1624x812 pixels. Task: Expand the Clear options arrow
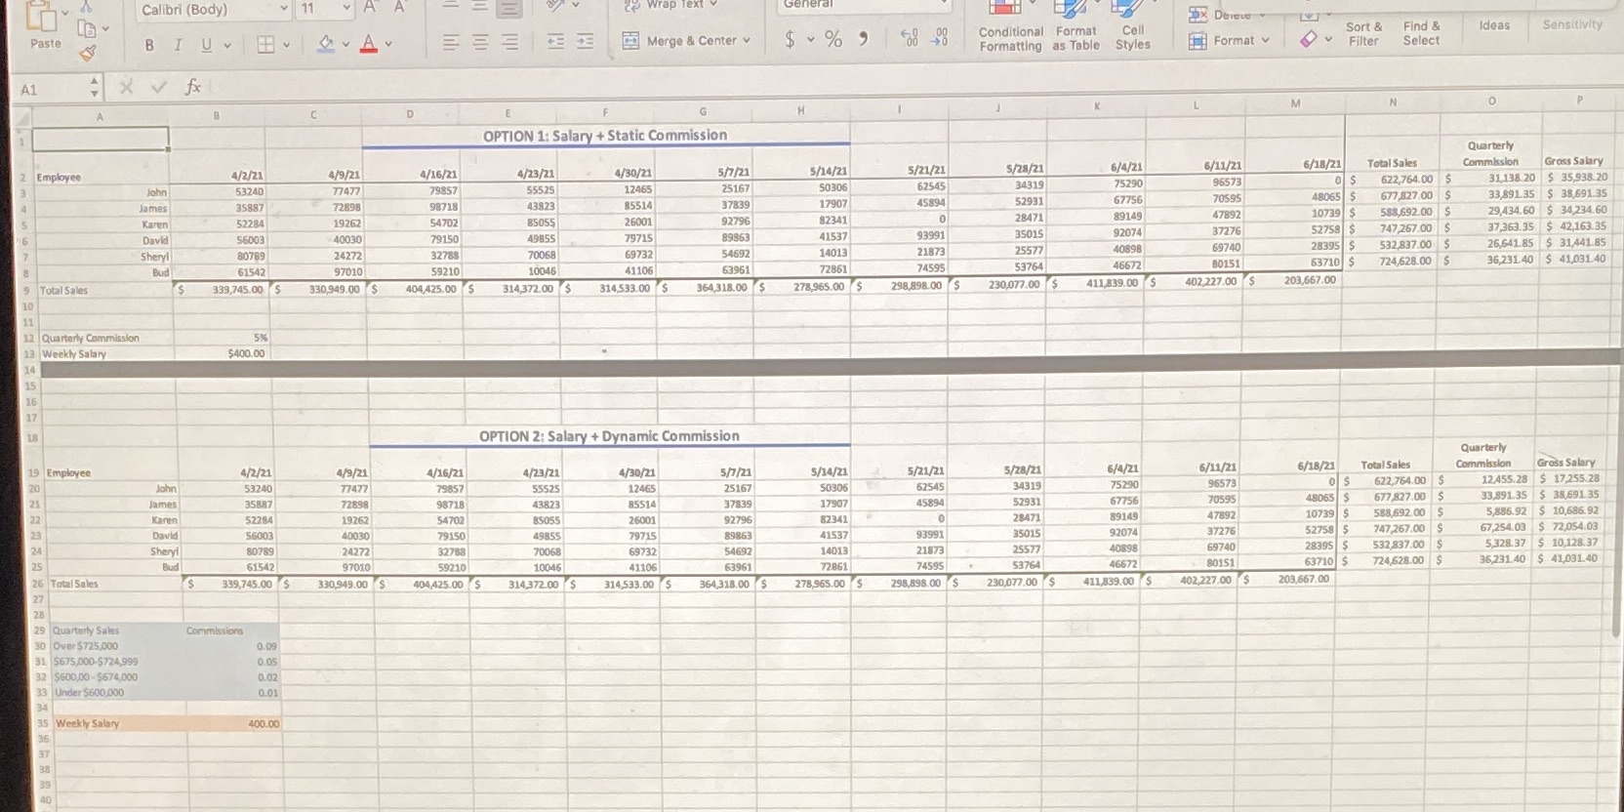pyautogui.click(x=1327, y=40)
